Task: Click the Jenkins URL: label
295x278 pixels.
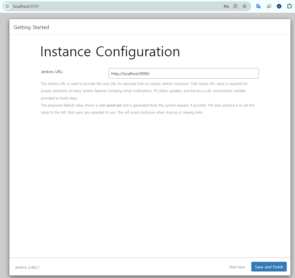Action: (52, 72)
